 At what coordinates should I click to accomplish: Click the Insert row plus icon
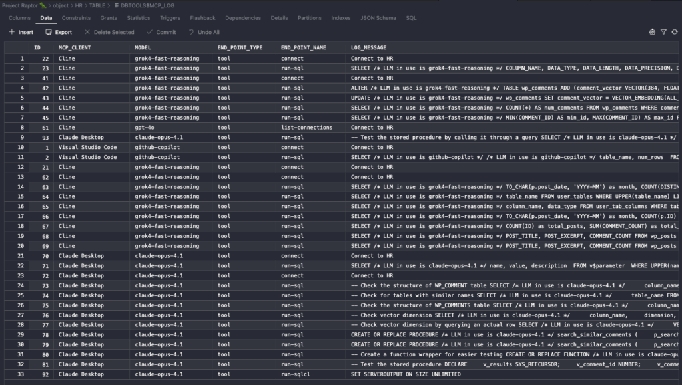coord(11,32)
